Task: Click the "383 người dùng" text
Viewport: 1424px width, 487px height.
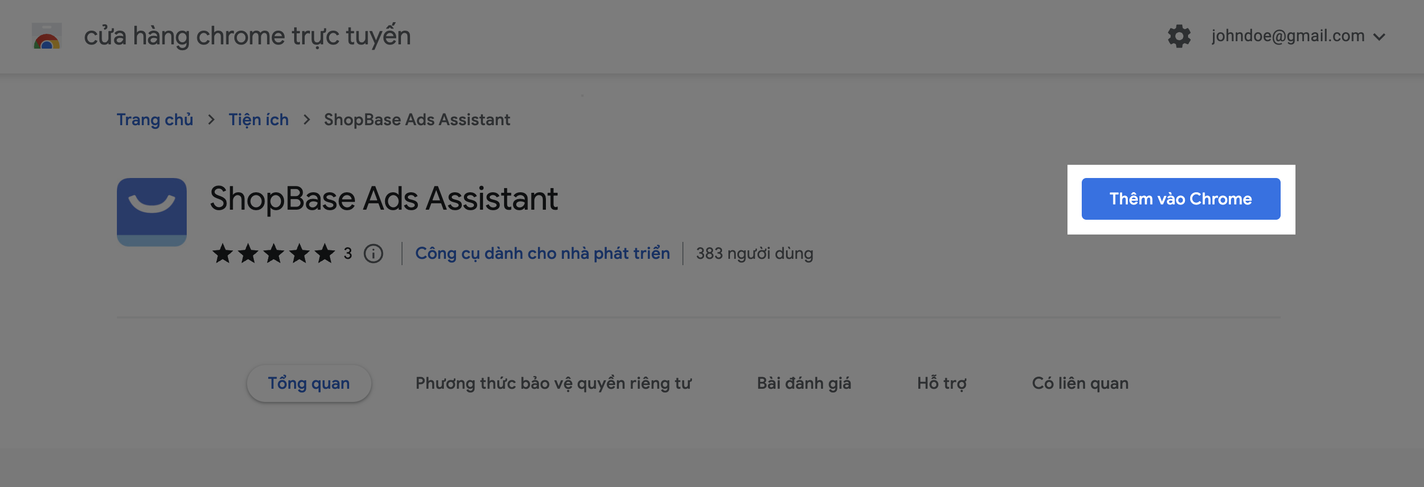Action: point(754,254)
